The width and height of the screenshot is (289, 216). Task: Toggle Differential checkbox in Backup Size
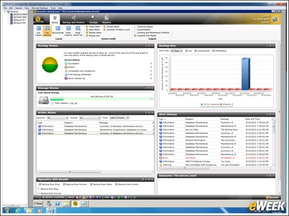(214, 51)
